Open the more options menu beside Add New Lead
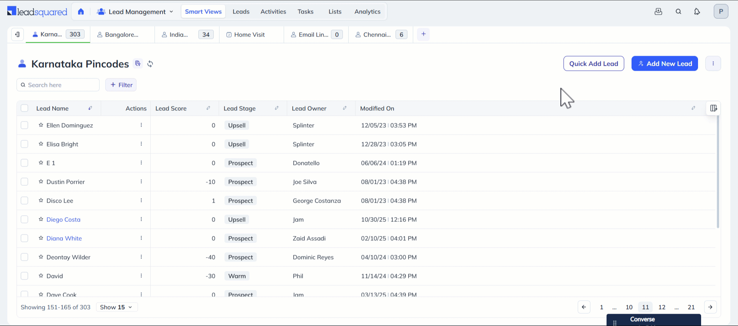738x326 pixels. (x=713, y=64)
